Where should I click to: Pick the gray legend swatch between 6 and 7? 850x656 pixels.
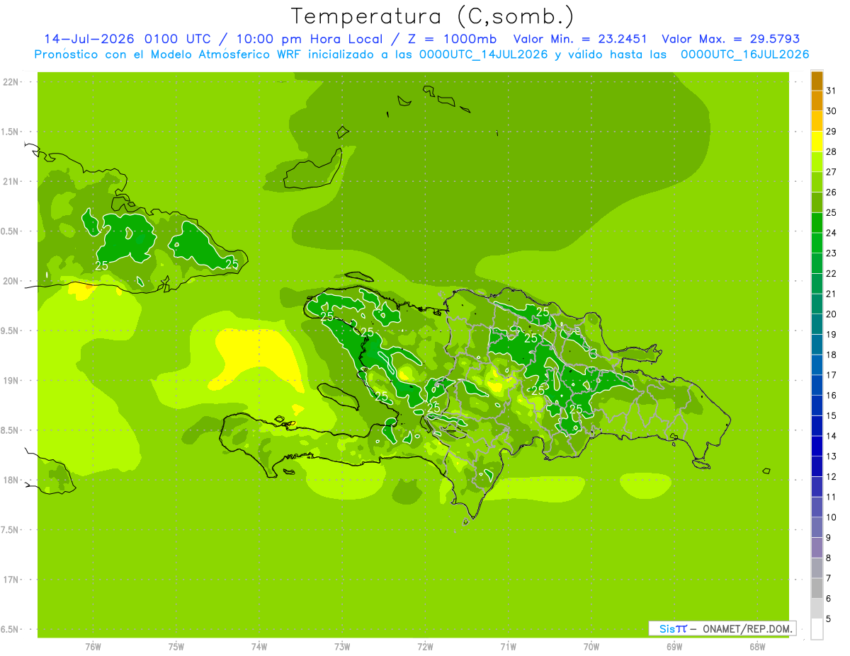point(817,588)
